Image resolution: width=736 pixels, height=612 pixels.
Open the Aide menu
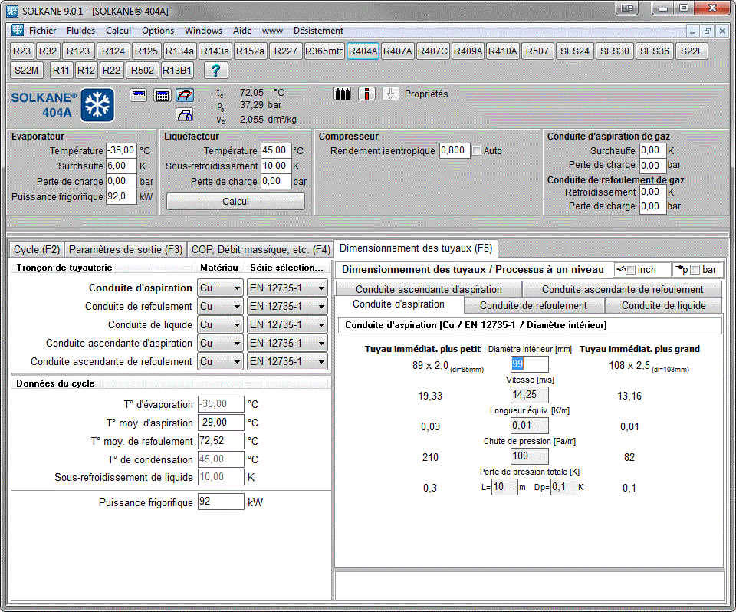(x=242, y=31)
